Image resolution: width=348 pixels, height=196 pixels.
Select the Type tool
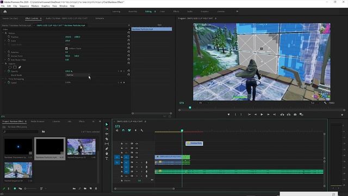(x=107, y=158)
